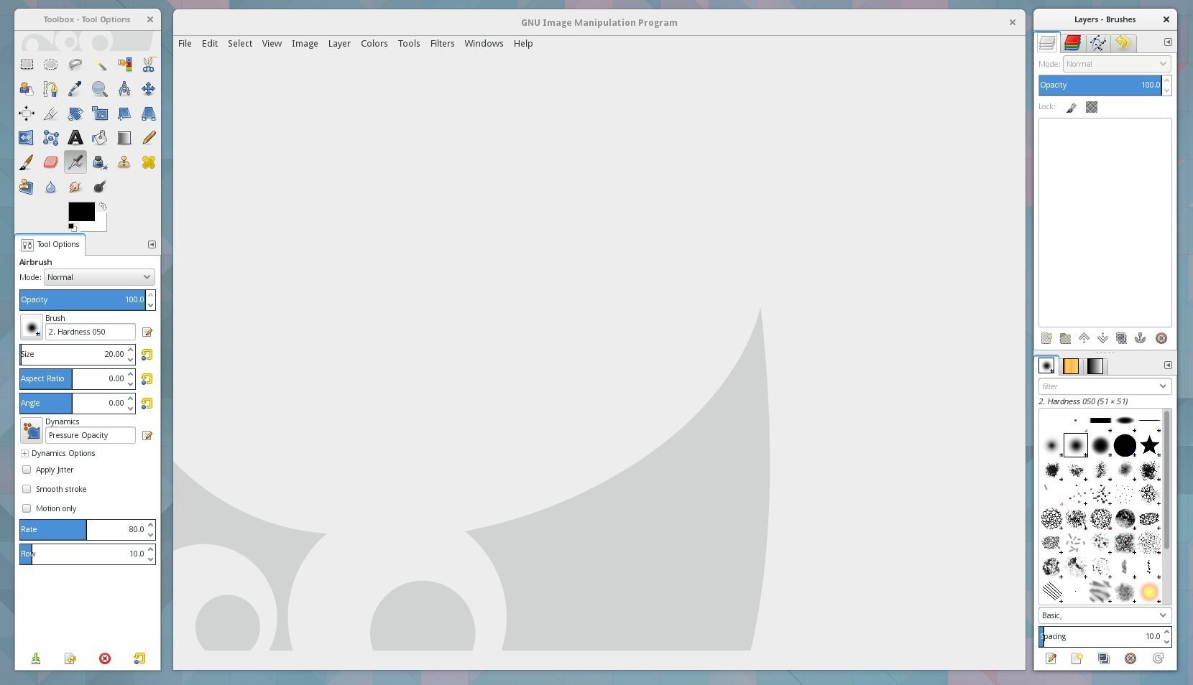Open the Colors menu
This screenshot has width=1193, height=685.
click(x=374, y=44)
